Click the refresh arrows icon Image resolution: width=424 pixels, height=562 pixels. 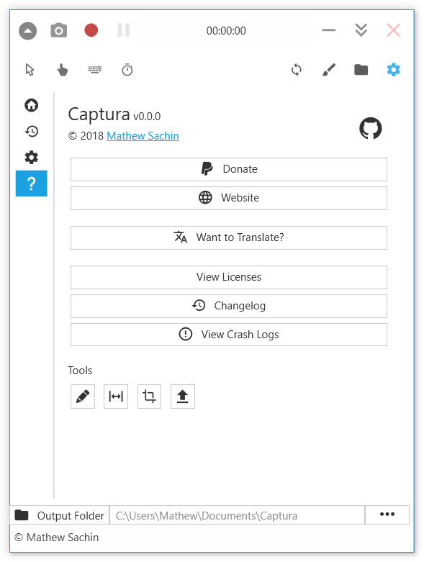(297, 70)
